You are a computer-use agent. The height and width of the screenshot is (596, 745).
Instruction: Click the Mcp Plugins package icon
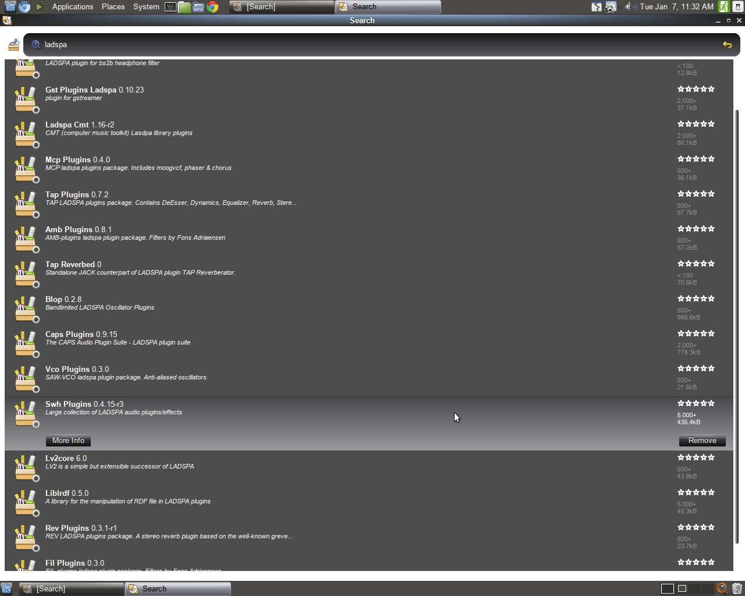coord(26,169)
